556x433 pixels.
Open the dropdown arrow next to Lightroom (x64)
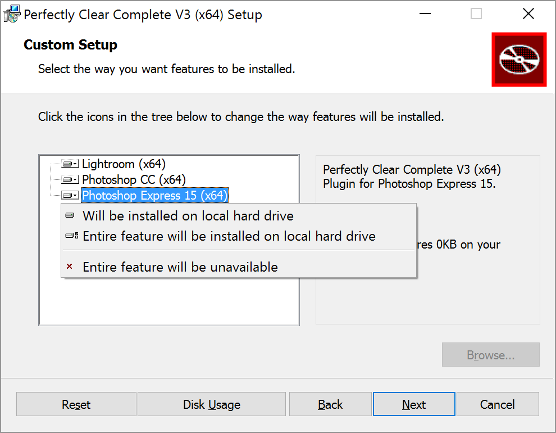coord(74,164)
